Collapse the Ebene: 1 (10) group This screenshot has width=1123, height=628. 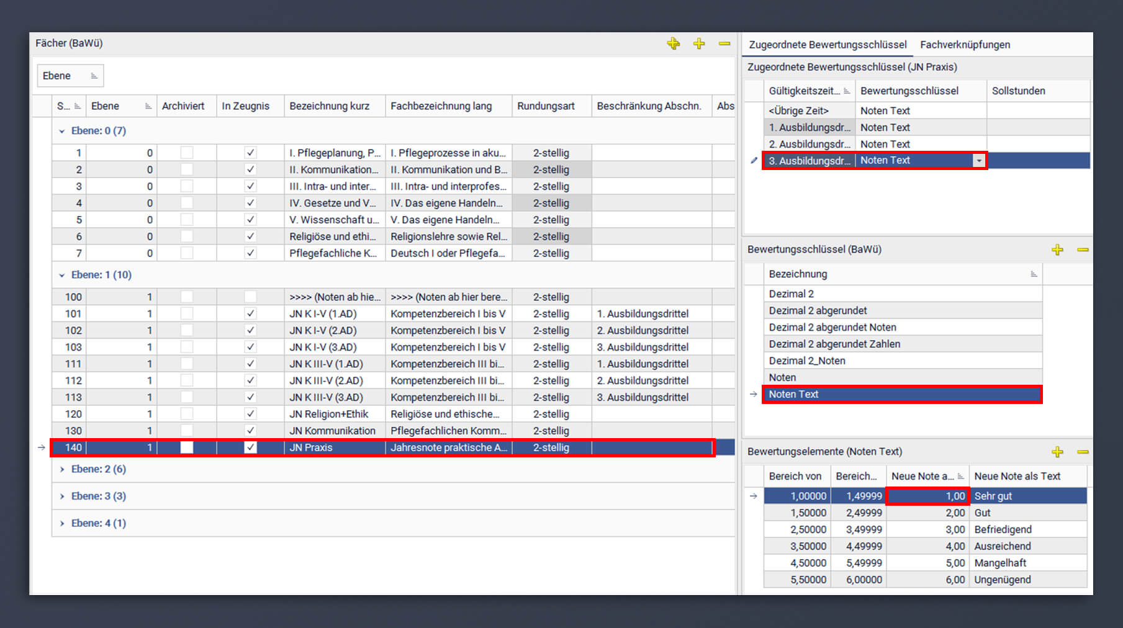coord(61,275)
